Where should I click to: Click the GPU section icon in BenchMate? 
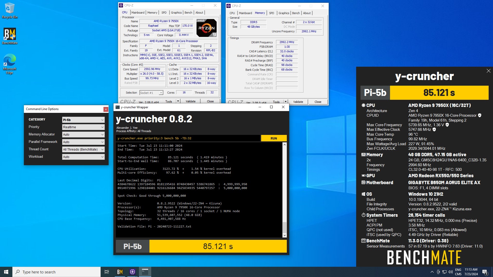(363, 176)
